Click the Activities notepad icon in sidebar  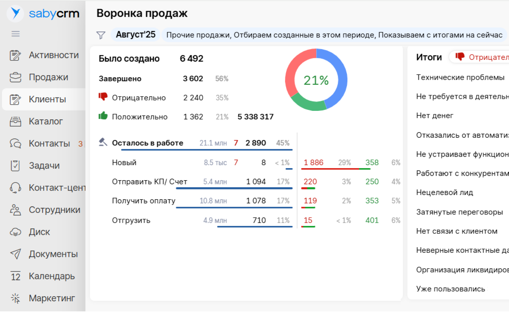(15, 55)
